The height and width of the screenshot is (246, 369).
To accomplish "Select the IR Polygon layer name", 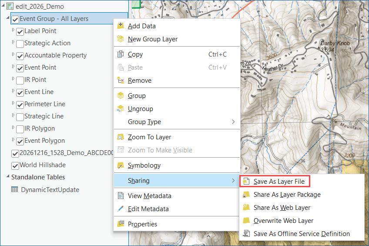I will tap(40, 128).
